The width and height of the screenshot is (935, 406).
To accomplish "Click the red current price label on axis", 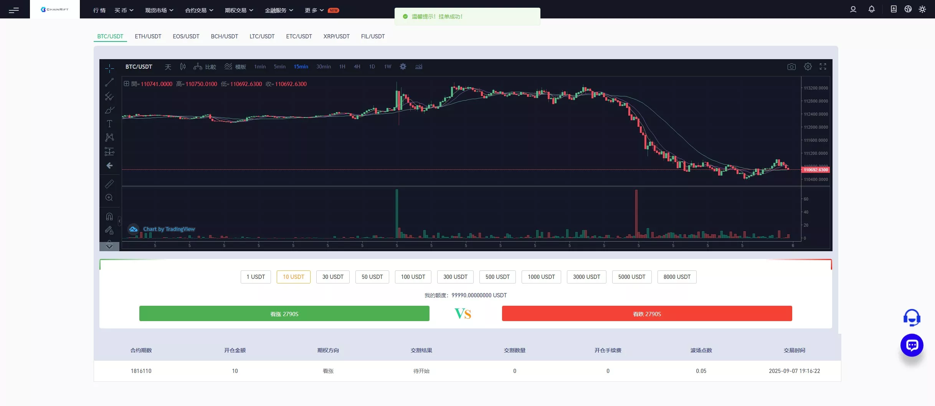I will tap(816, 170).
